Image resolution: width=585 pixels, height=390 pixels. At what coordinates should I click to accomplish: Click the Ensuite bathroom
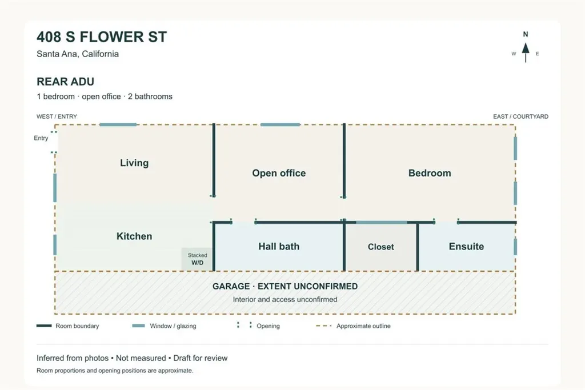[466, 247]
